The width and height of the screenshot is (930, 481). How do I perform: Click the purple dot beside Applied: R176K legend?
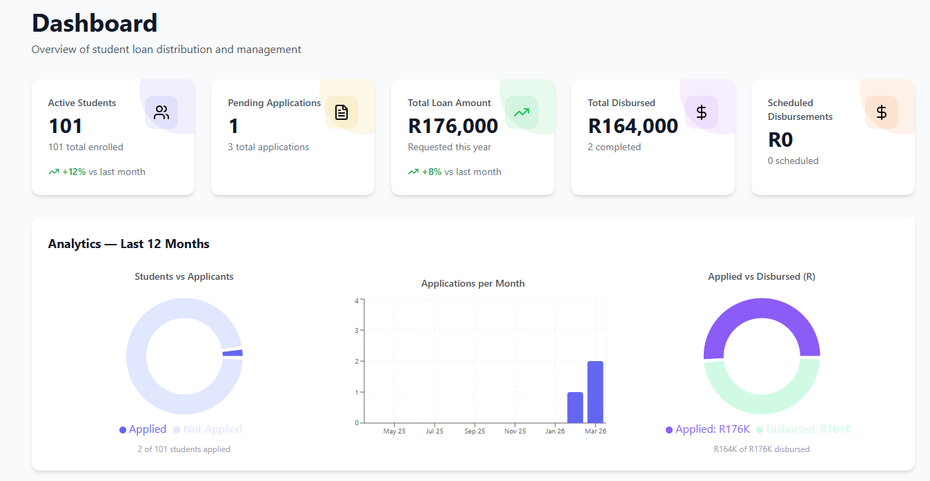[669, 430]
